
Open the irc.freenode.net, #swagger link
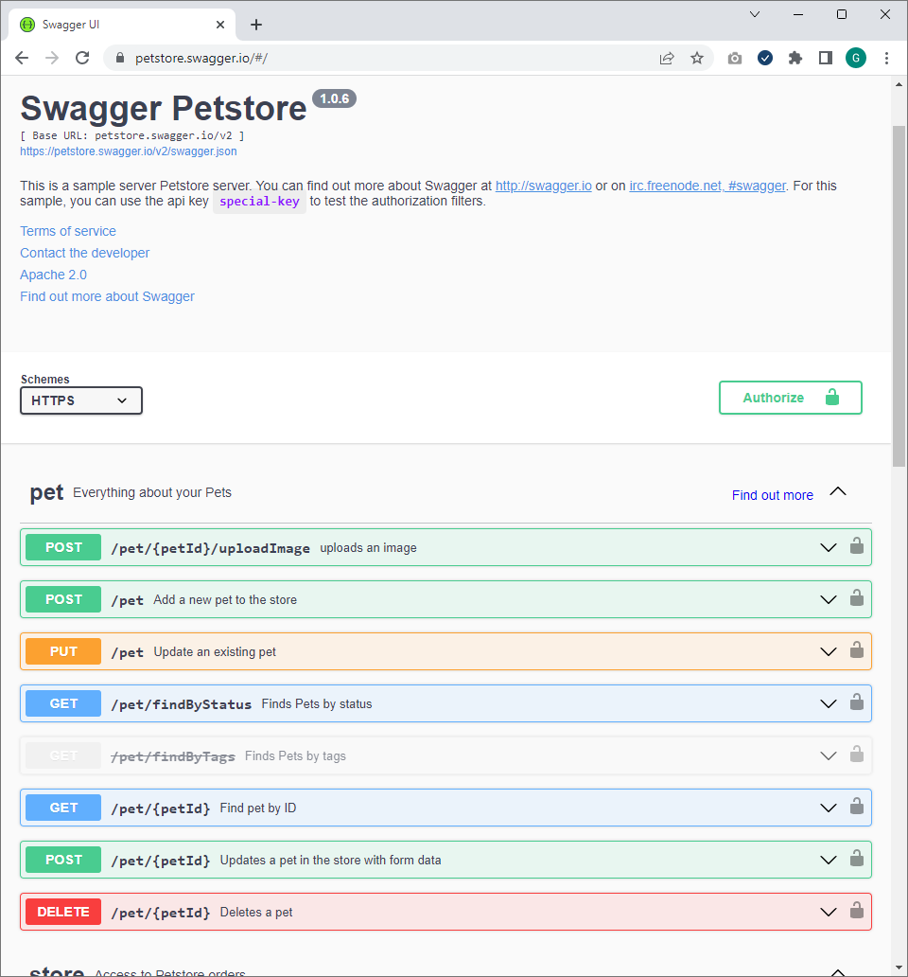tap(707, 186)
